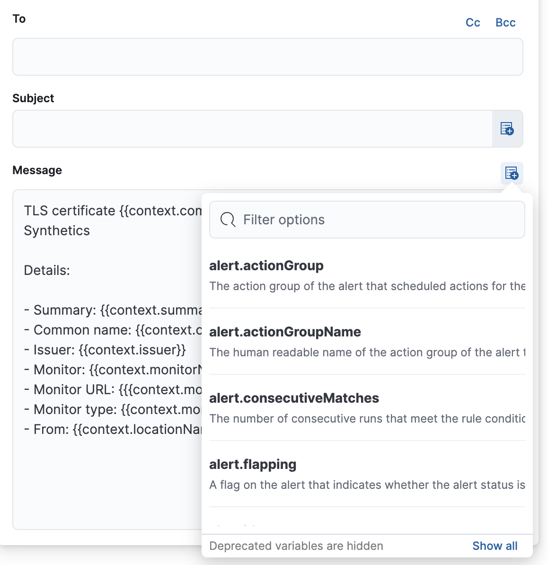The width and height of the screenshot is (548, 565).
Task: Click the Subject label
Action: pos(33,98)
